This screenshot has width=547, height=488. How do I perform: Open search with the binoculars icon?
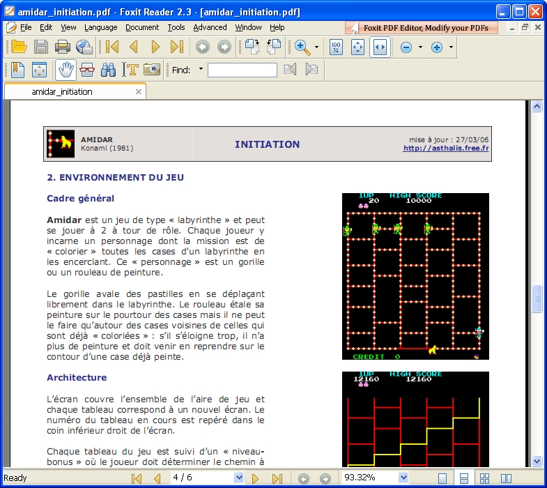[x=108, y=70]
